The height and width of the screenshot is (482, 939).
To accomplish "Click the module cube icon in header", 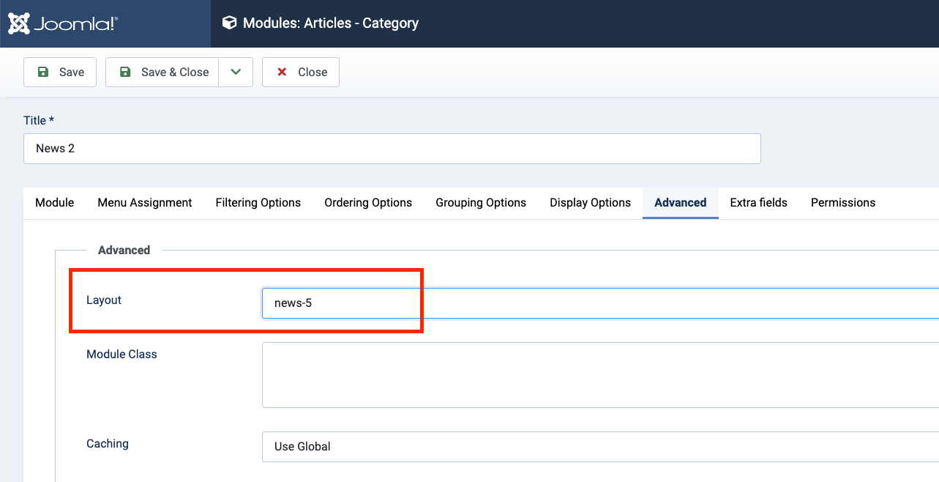I will 230,23.
